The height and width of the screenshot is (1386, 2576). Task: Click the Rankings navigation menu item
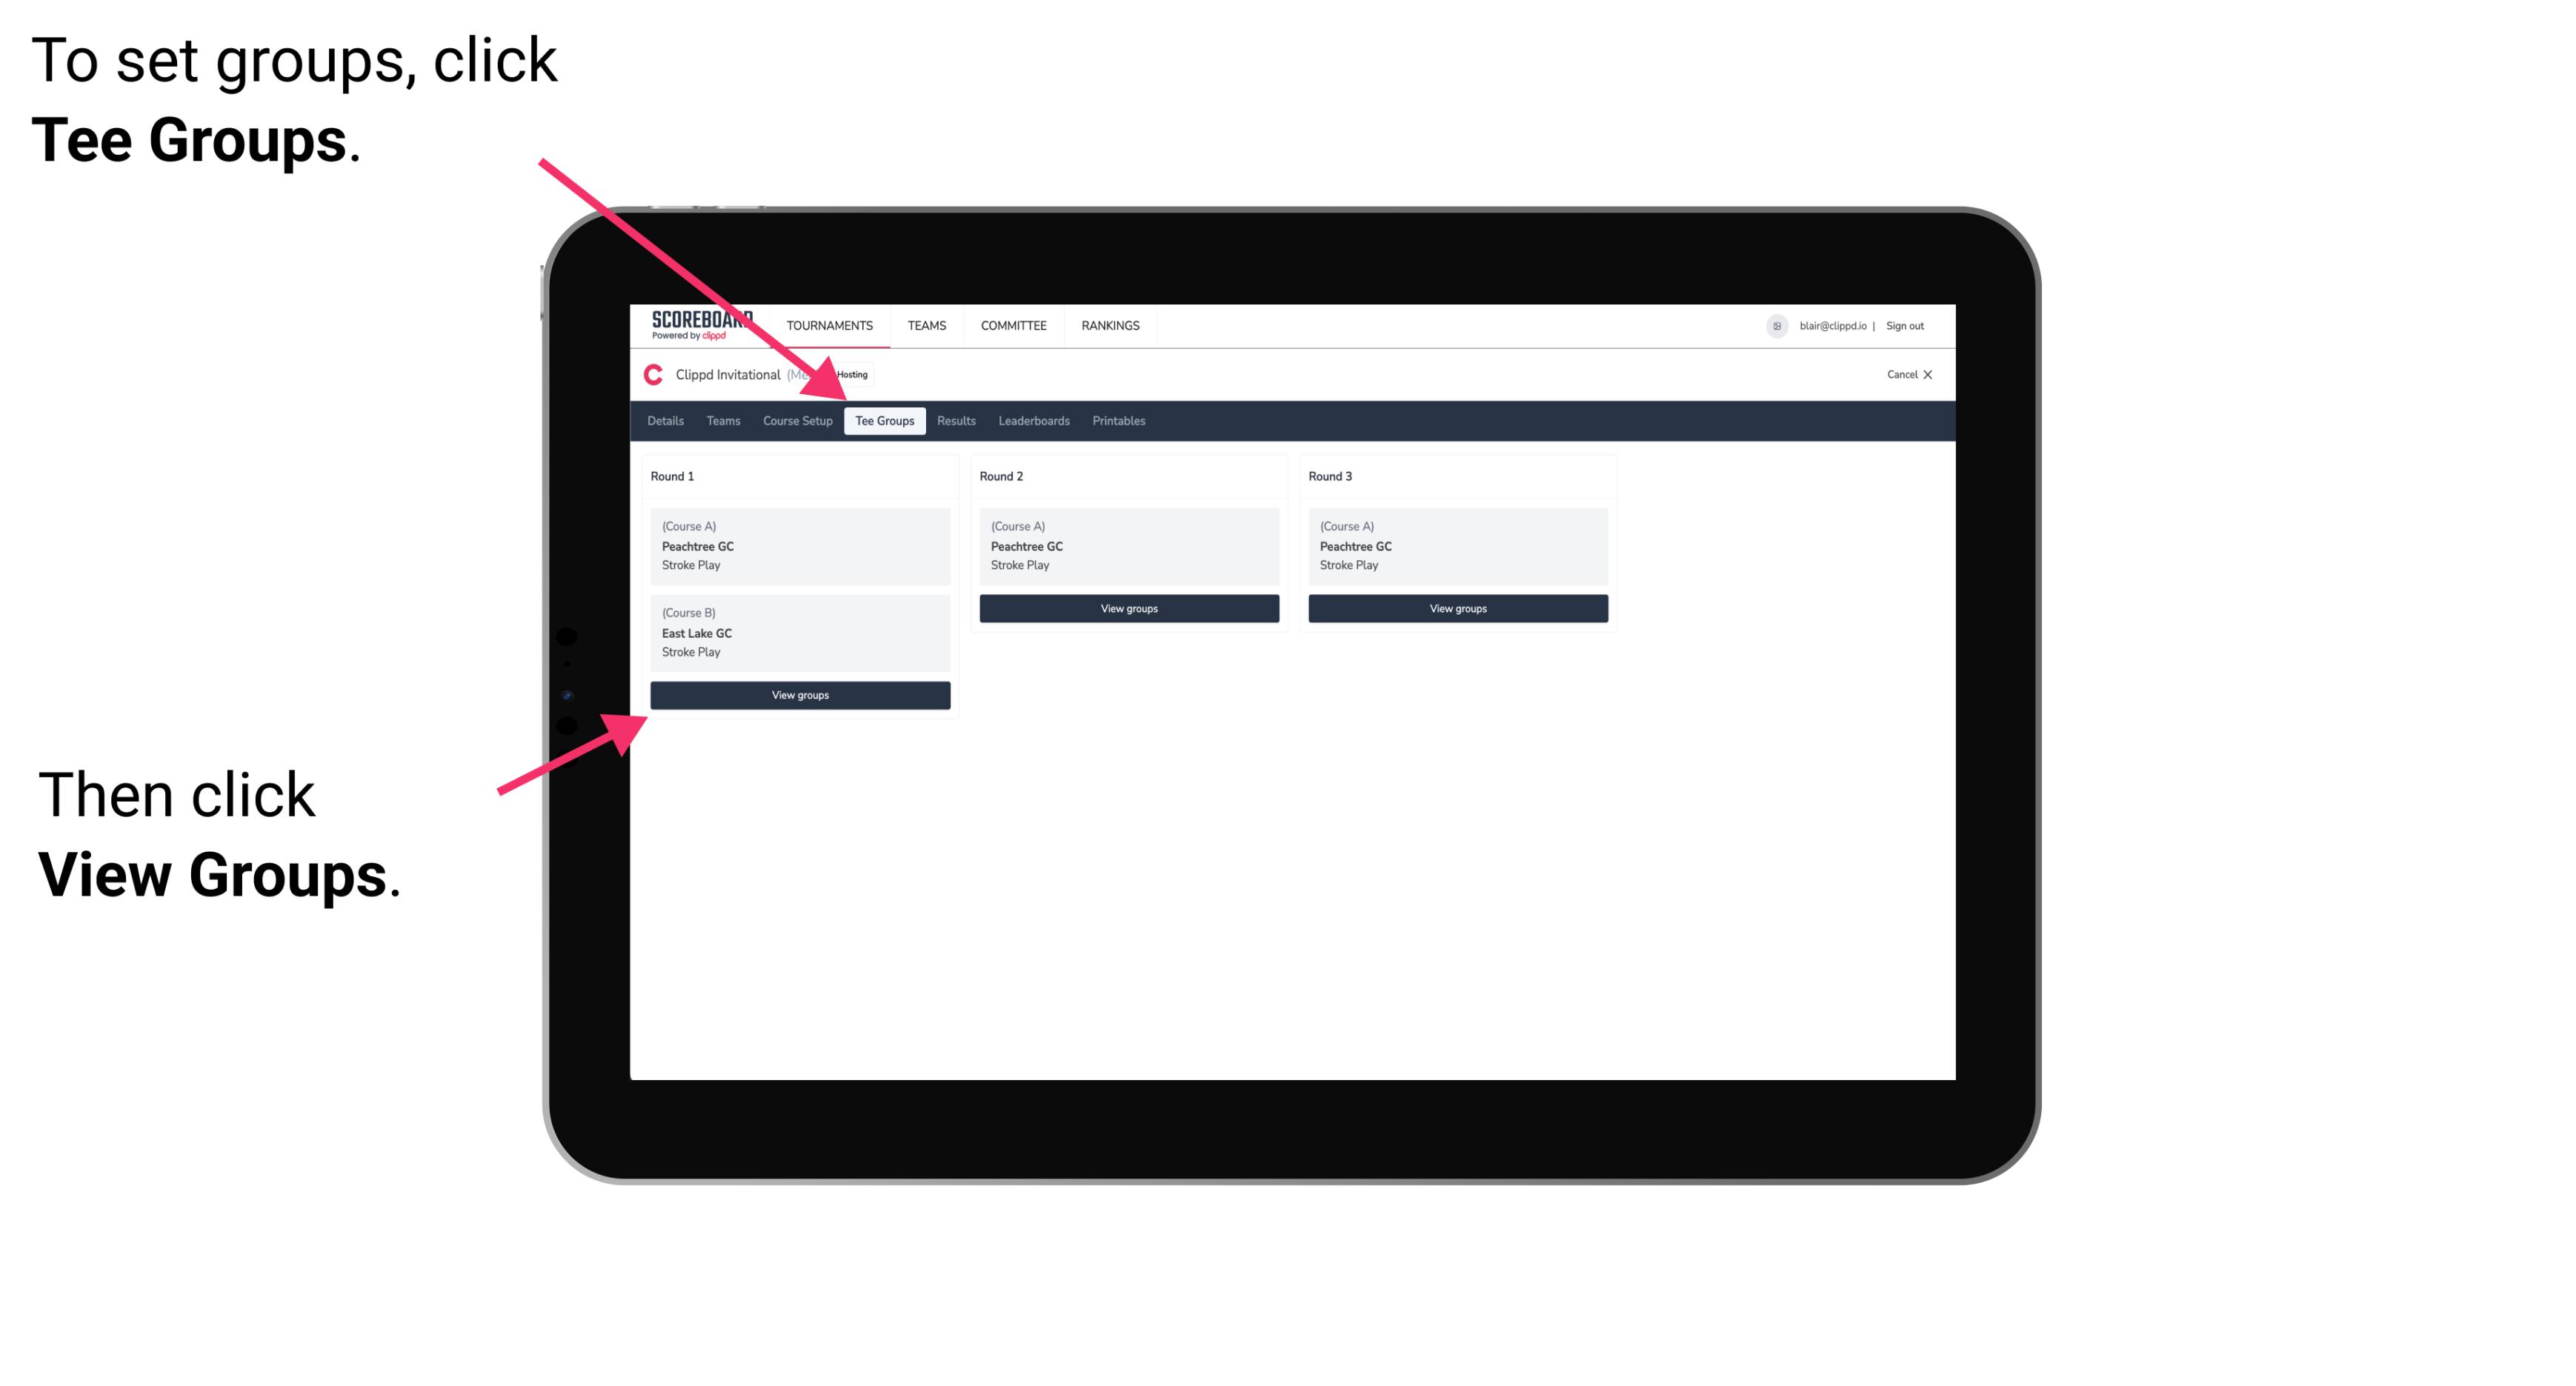(1110, 324)
